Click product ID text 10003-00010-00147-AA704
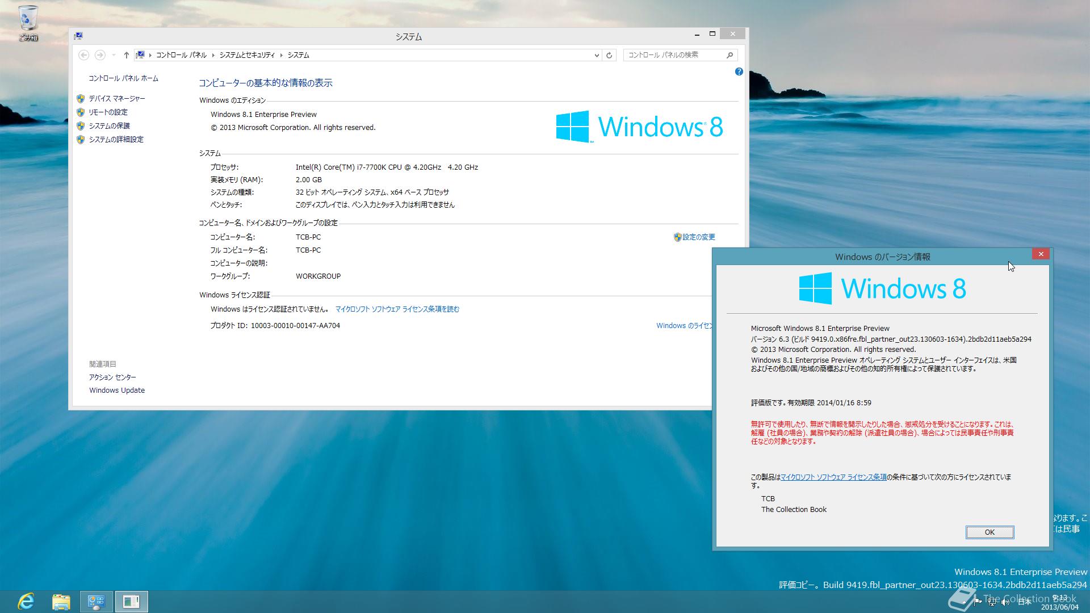1090x613 pixels. [295, 326]
